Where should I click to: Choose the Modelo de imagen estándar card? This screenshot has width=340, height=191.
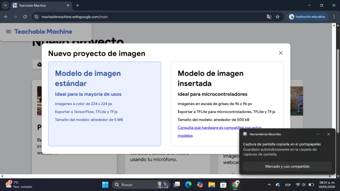pyautogui.click(x=105, y=103)
